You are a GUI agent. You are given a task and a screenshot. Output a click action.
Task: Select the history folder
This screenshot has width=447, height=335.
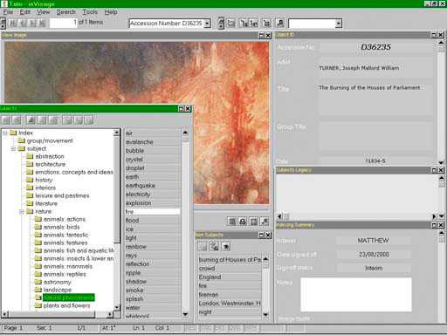(44, 180)
